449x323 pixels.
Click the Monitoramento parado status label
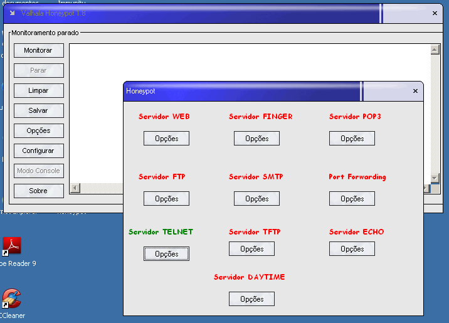[45, 33]
